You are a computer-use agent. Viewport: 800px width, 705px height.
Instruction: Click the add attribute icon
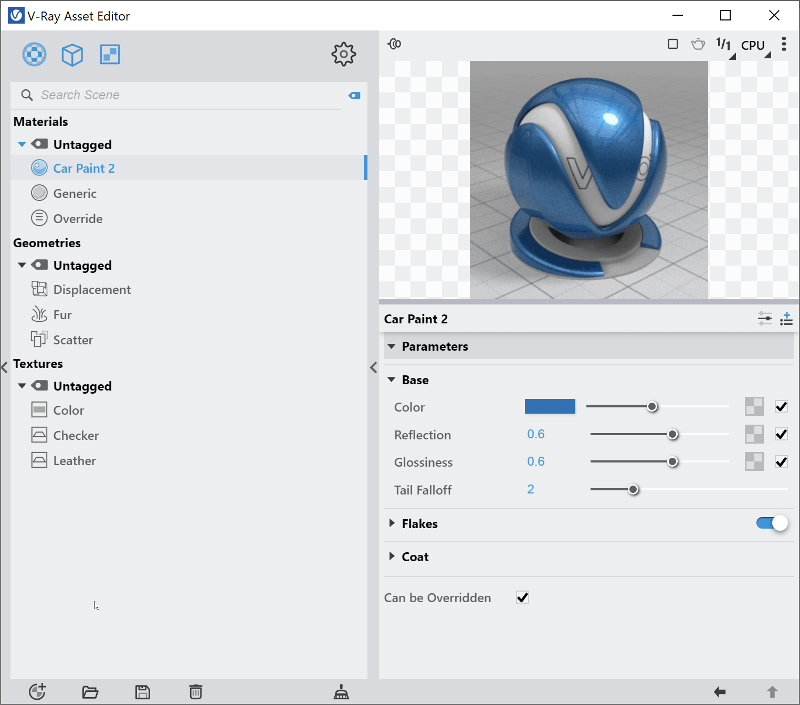point(786,319)
